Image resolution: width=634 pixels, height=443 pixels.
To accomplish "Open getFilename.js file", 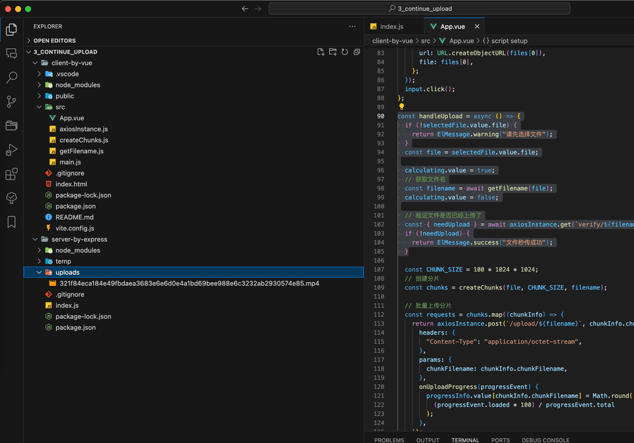I will 194,151.
